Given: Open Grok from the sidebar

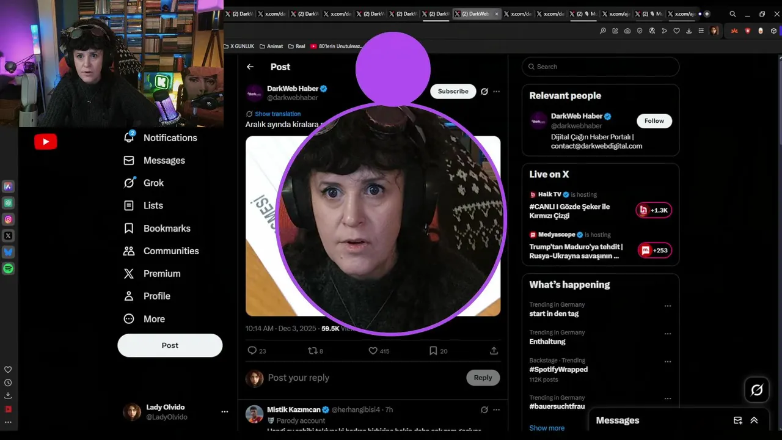Looking at the screenshot, I should 144,183.
